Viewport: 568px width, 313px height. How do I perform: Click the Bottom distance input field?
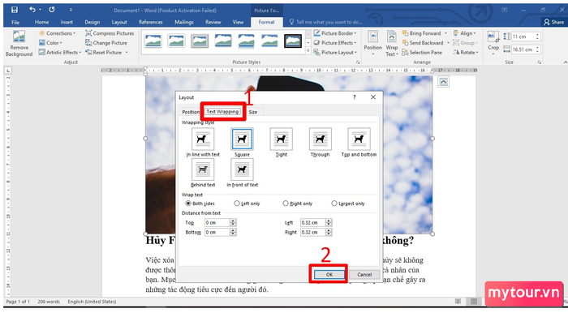click(x=217, y=232)
